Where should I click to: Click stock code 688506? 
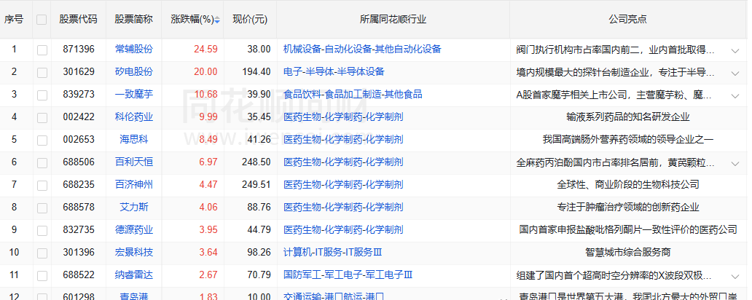tap(79, 162)
